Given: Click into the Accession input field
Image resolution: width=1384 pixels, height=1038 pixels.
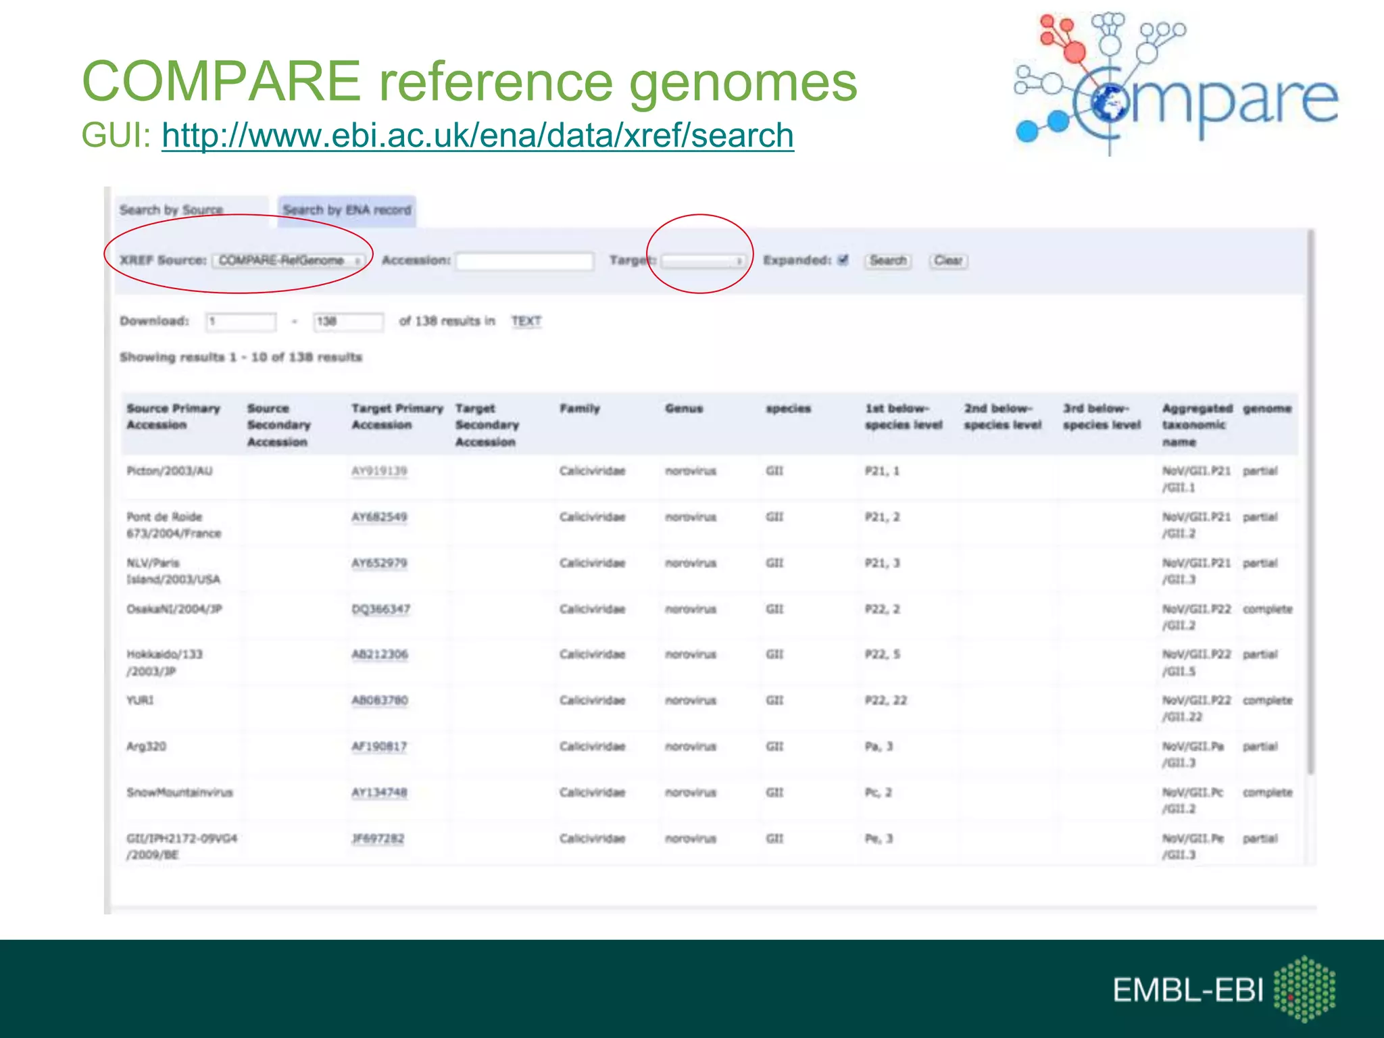Looking at the screenshot, I should (x=524, y=261).
